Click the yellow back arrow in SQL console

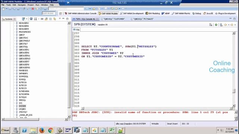click(x=226, y=25)
